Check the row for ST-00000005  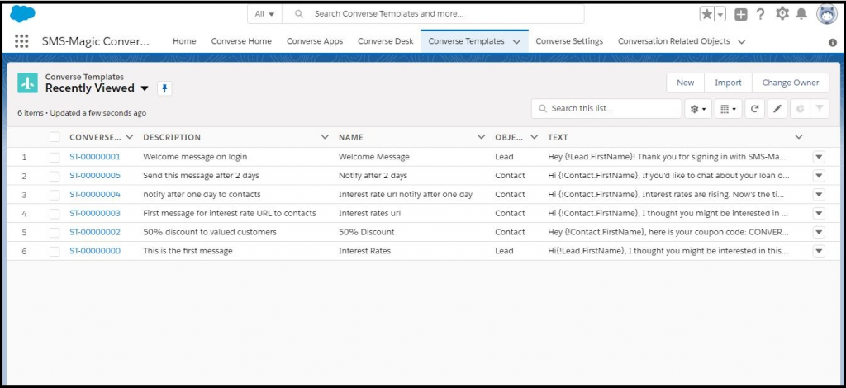click(x=55, y=176)
